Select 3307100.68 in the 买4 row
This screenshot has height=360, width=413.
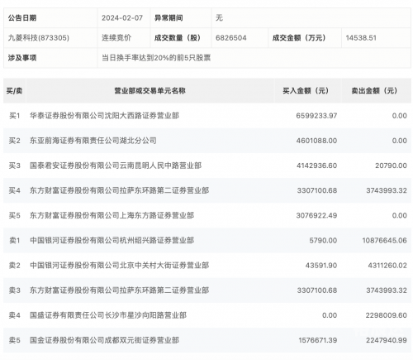(317, 190)
